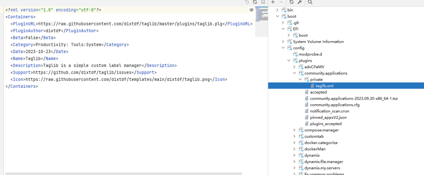The width and height of the screenshot is (424, 175).
Task: Collapse the top-level boot folder
Action: click(x=277, y=16)
